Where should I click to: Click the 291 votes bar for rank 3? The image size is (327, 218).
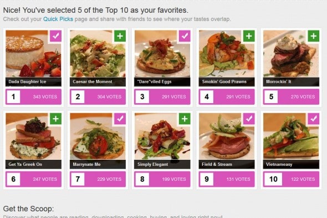coord(162,97)
